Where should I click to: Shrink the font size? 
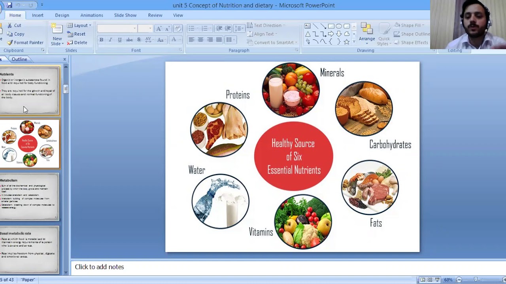tap(167, 28)
